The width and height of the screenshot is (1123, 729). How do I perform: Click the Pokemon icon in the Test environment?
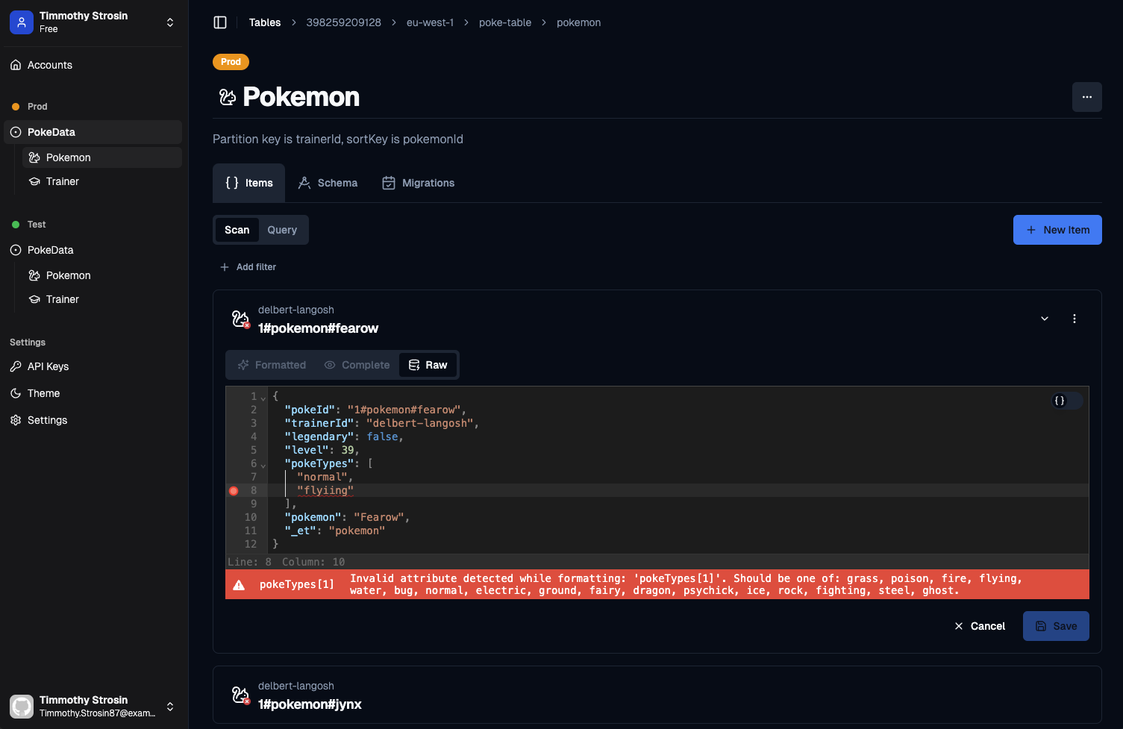tap(34, 275)
